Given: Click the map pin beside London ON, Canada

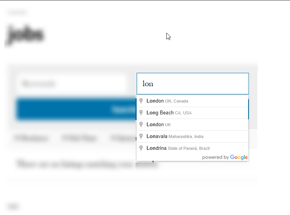Looking at the screenshot, I should click(141, 101).
